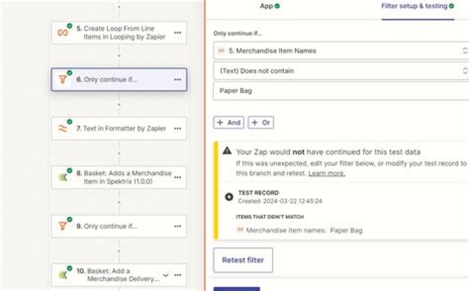Click the Paper Bag value field
This screenshot has height=291, width=469.
coord(341,91)
